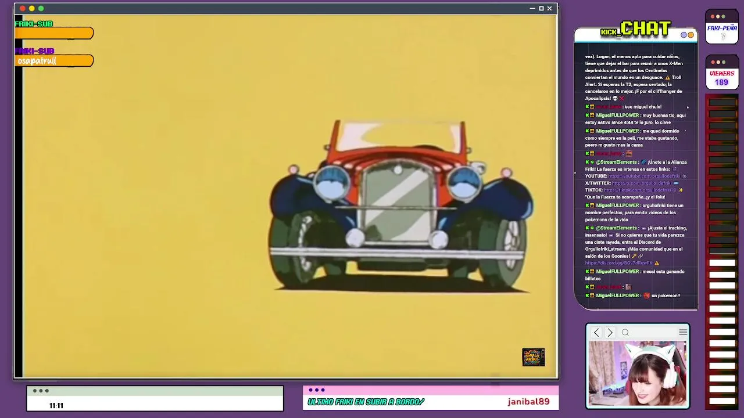Viewport: 744px width, 418px height.
Task: Click MiguelFULLPOWER on the 'messi esta ganando' message
Action: (x=617, y=272)
